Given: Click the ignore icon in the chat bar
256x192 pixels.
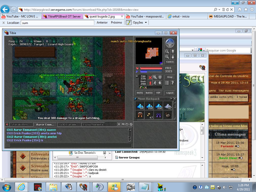Looking at the screenshot, I should 131,124.
